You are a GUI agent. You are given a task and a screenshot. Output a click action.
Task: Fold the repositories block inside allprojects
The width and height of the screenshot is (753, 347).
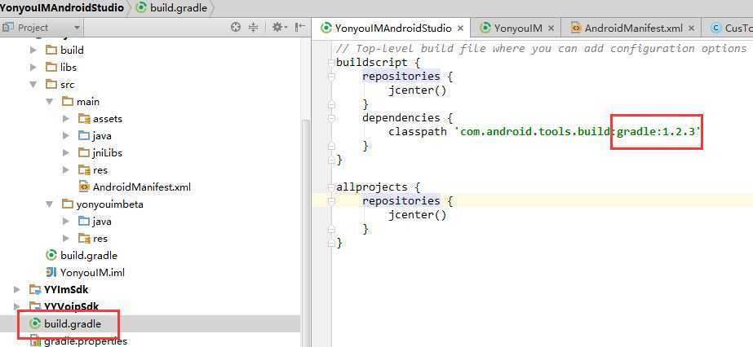331,201
